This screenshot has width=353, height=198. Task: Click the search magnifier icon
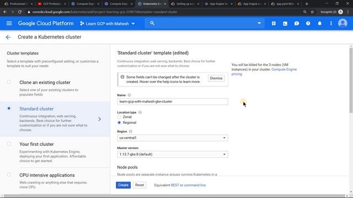pos(152,23)
